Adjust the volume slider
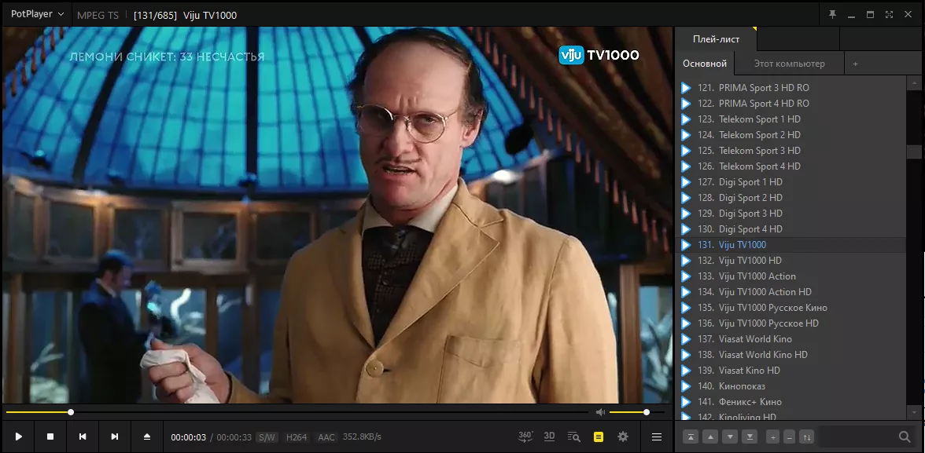This screenshot has height=453, width=925. point(637,412)
